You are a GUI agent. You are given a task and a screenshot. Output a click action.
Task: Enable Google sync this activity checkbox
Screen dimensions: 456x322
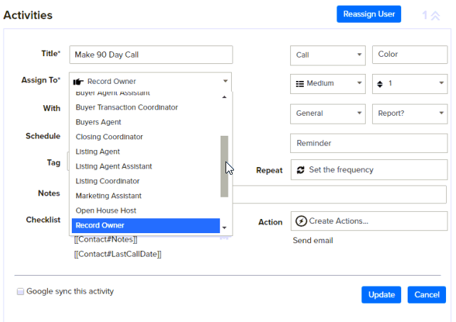click(x=21, y=291)
